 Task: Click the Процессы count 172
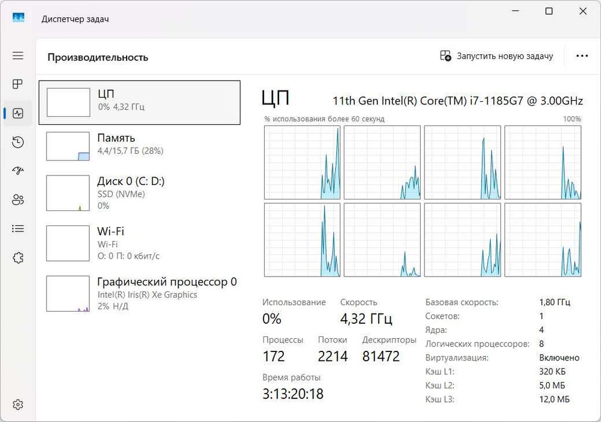[x=274, y=356]
